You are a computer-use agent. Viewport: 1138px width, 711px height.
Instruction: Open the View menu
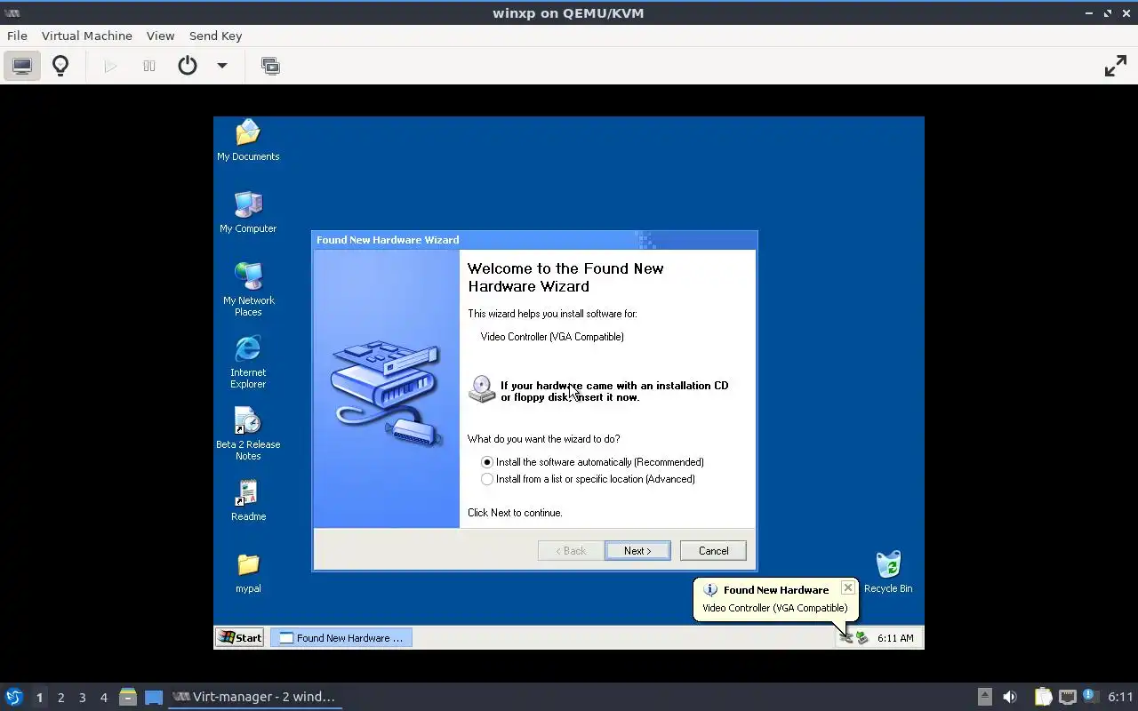pos(160,36)
